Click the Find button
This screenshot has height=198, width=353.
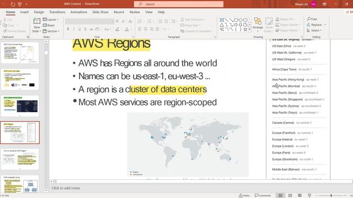click(312, 19)
